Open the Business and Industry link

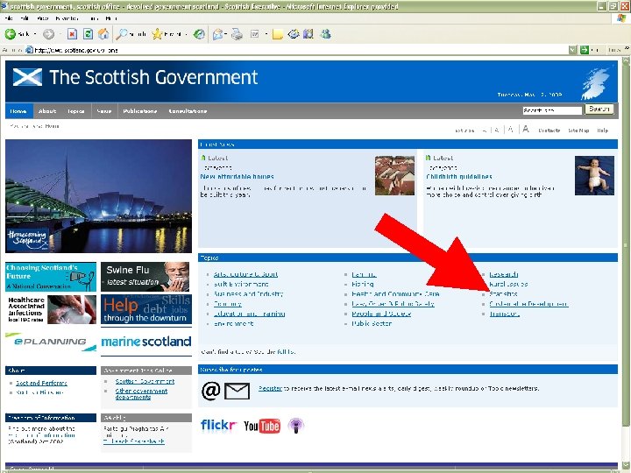coord(248,294)
